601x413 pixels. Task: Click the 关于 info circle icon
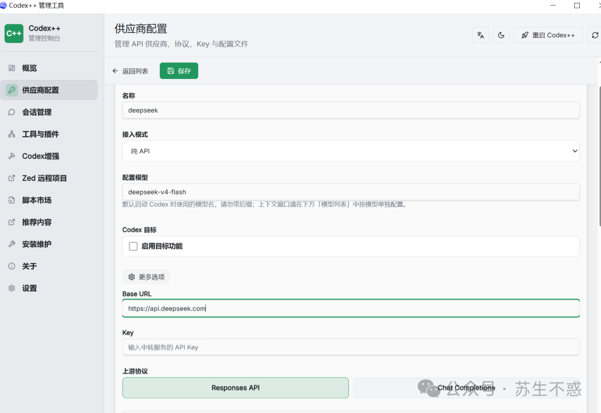click(12, 266)
